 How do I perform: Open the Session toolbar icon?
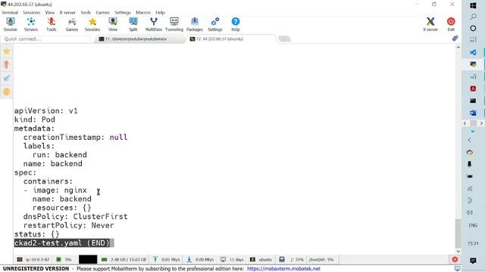click(x=10, y=24)
